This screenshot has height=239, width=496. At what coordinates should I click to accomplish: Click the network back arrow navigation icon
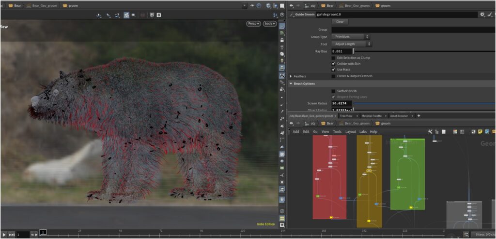(x=291, y=123)
